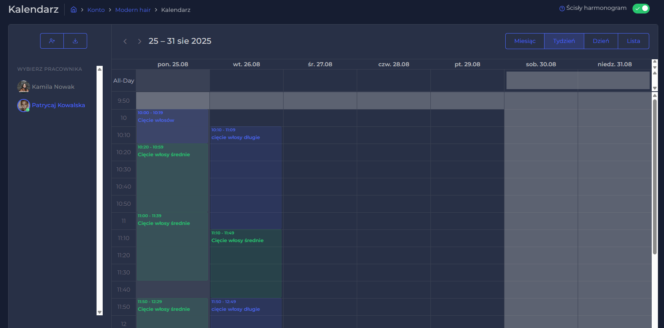Click help icon beside Ścisły harmonogram
The height and width of the screenshot is (328, 664).
pos(562,9)
